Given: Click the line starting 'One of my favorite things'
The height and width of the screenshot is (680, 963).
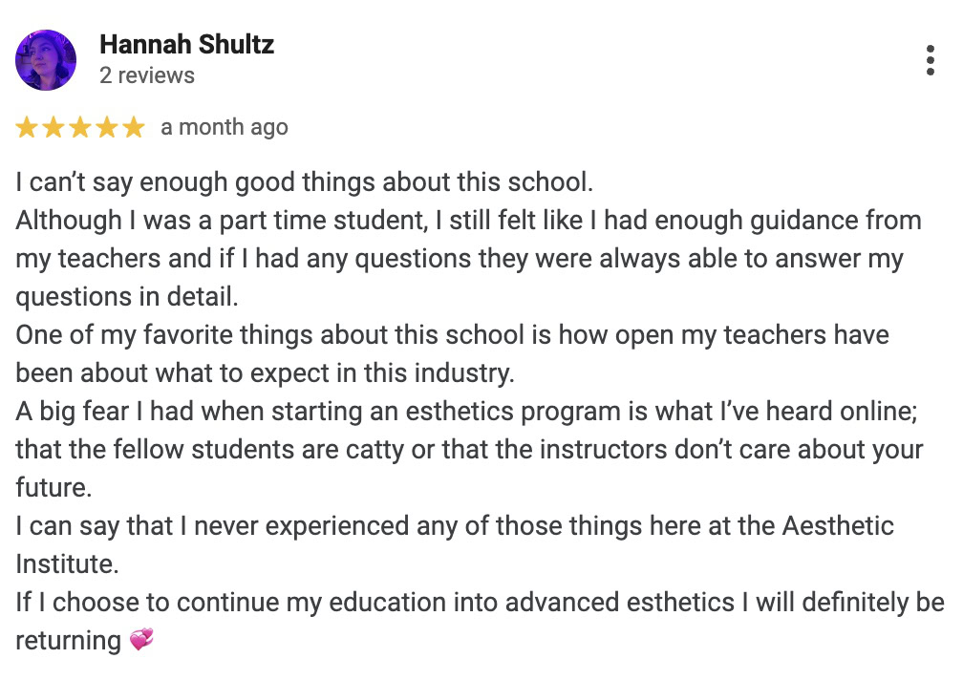Looking at the screenshot, I should point(452,335).
